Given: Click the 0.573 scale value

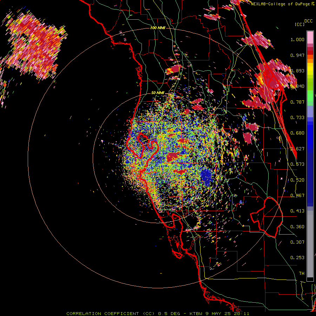Looking at the screenshot, I should point(297,164).
